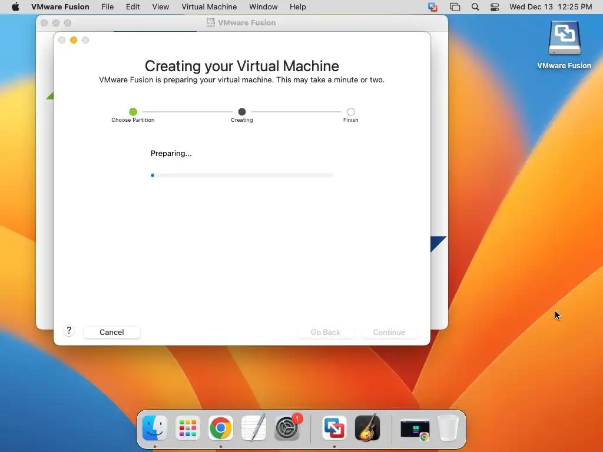Open GarageBand from the Dock
Image resolution: width=603 pixels, height=452 pixels.
coord(367,428)
